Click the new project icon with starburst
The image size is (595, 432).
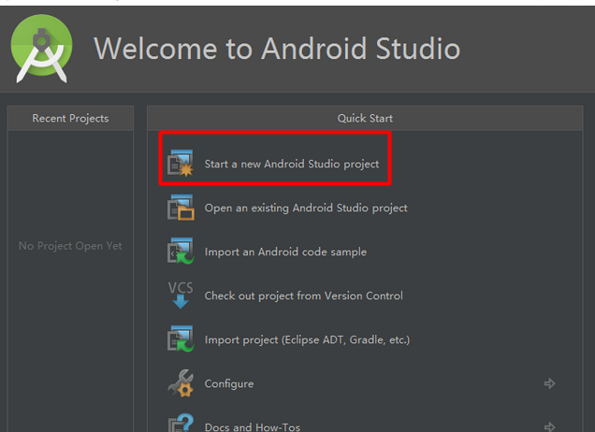click(x=181, y=163)
